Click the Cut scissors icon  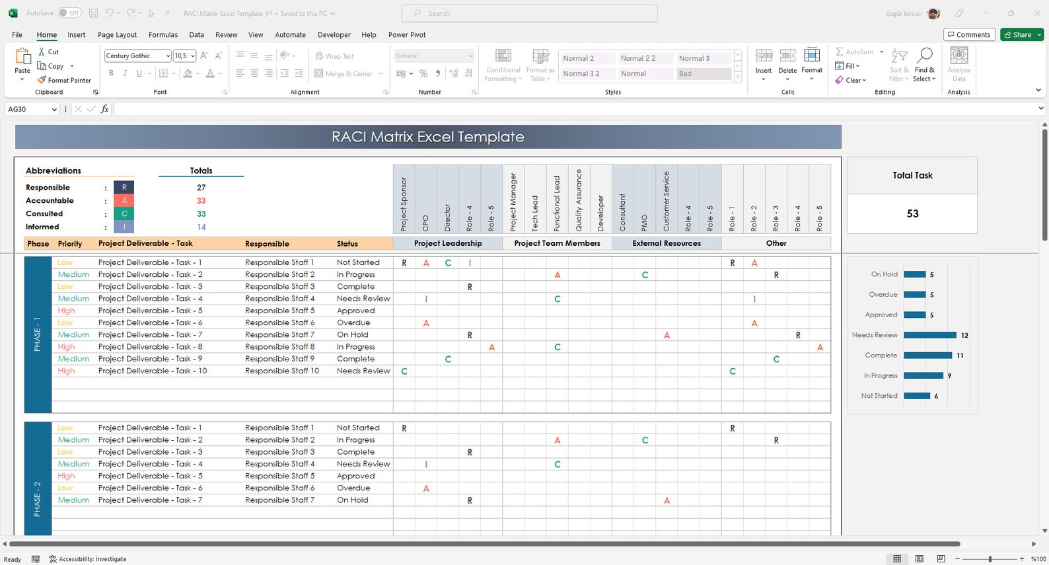42,52
